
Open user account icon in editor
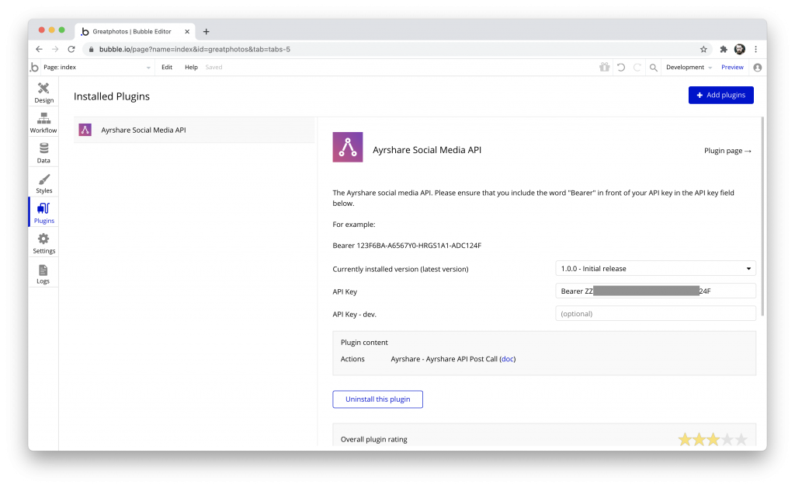[758, 67]
